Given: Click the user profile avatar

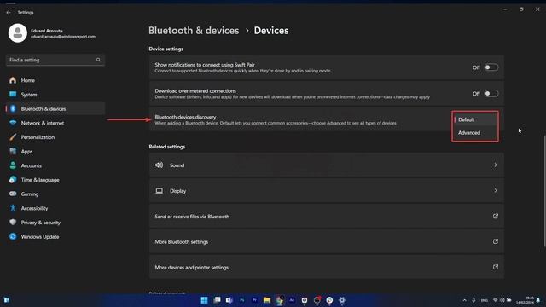Looking at the screenshot, I should pos(17,33).
